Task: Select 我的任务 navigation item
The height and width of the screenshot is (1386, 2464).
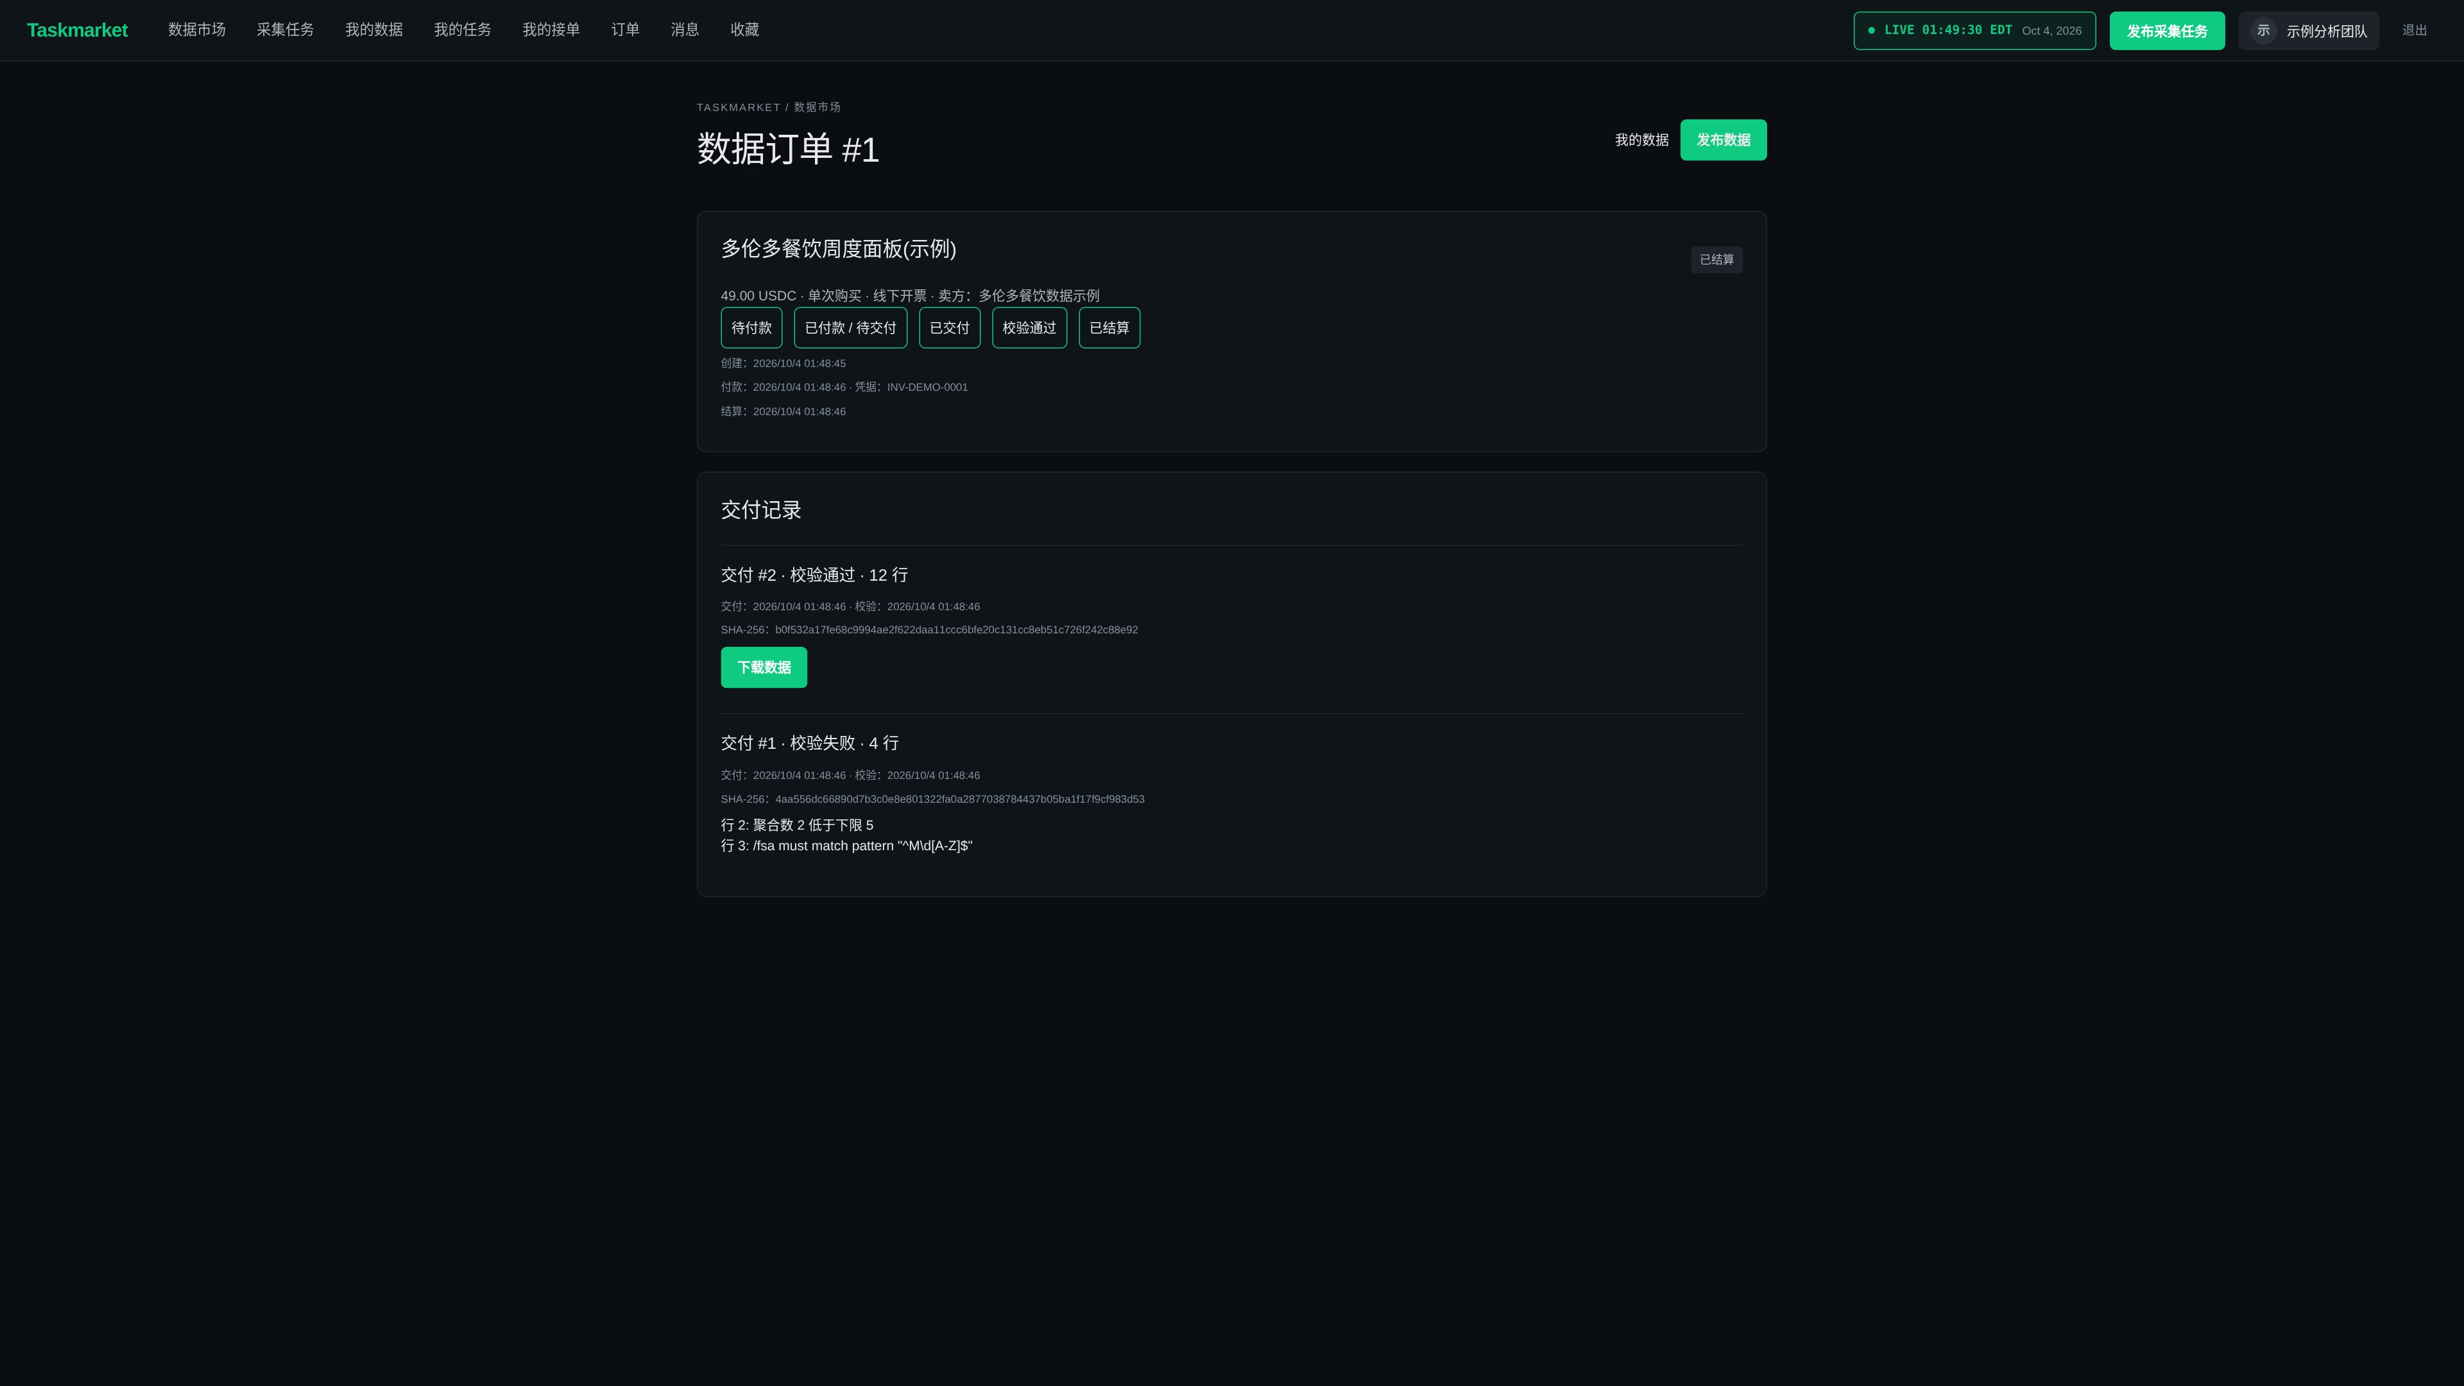Action: pyautogui.click(x=463, y=30)
